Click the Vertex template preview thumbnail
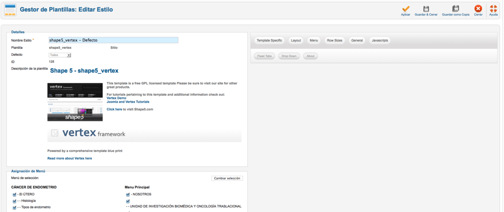 (75, 102)
